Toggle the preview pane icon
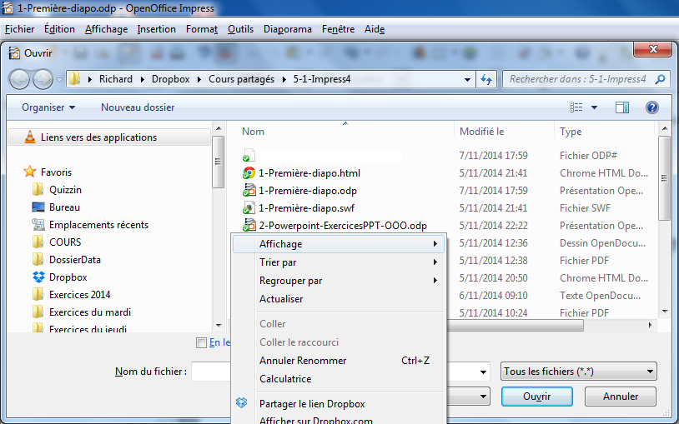 pyautogui.click(x=622, y=107)
